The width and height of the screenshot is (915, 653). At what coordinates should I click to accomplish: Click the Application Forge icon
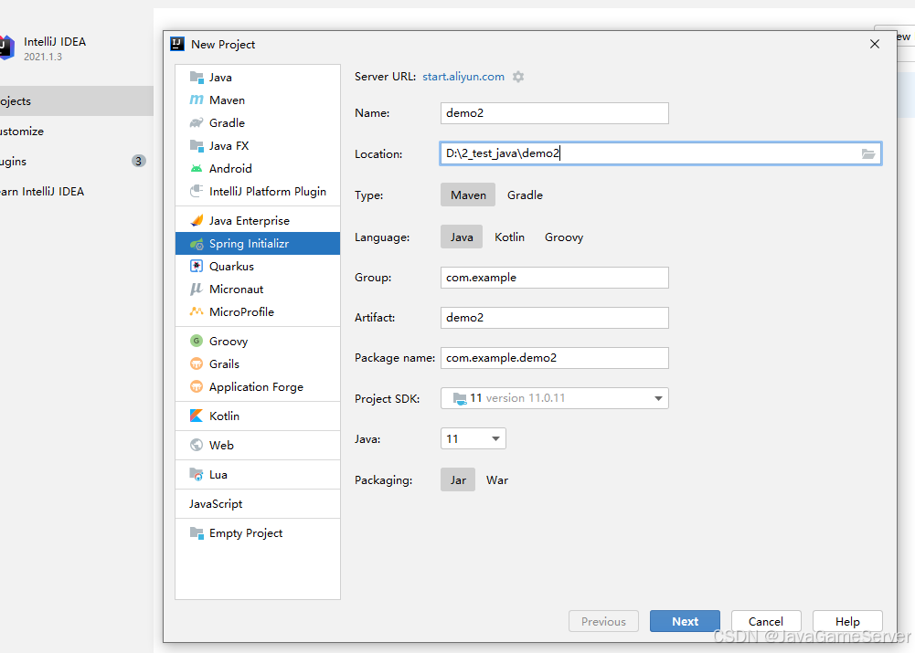click(x=197, y=386)
